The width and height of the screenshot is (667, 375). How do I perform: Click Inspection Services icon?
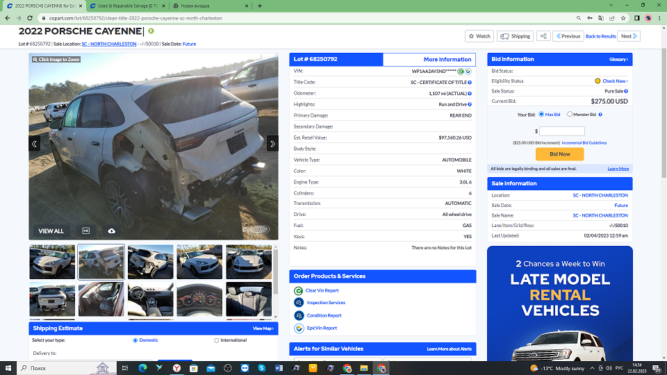[x=299, y=303]
